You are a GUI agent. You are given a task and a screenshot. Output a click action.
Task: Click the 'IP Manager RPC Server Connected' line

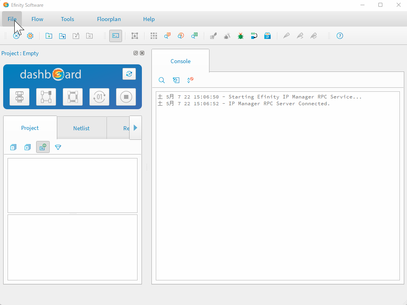(244, 104)
